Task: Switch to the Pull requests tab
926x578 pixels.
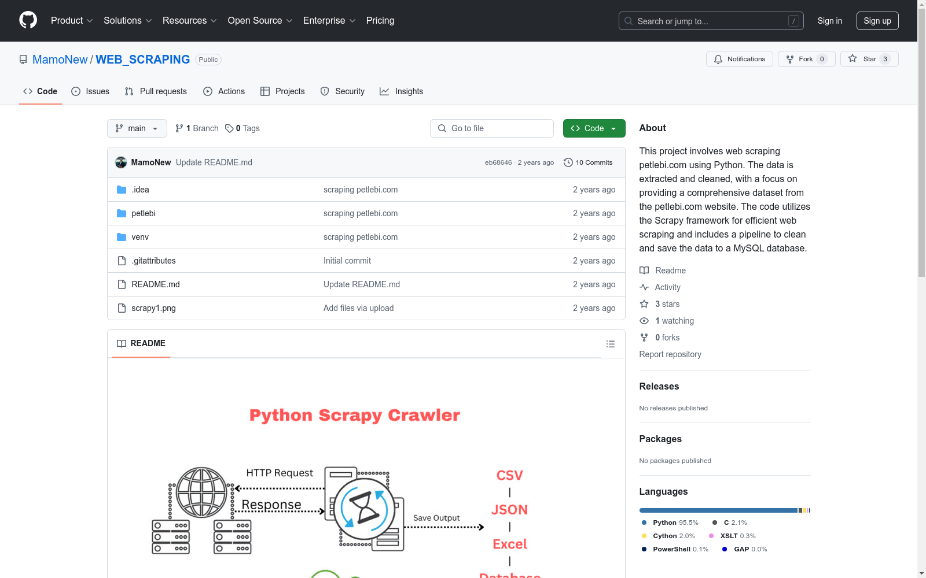Action: [x=156, y=91]
